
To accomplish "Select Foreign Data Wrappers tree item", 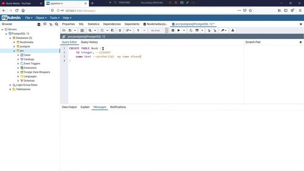I will 37,72.
